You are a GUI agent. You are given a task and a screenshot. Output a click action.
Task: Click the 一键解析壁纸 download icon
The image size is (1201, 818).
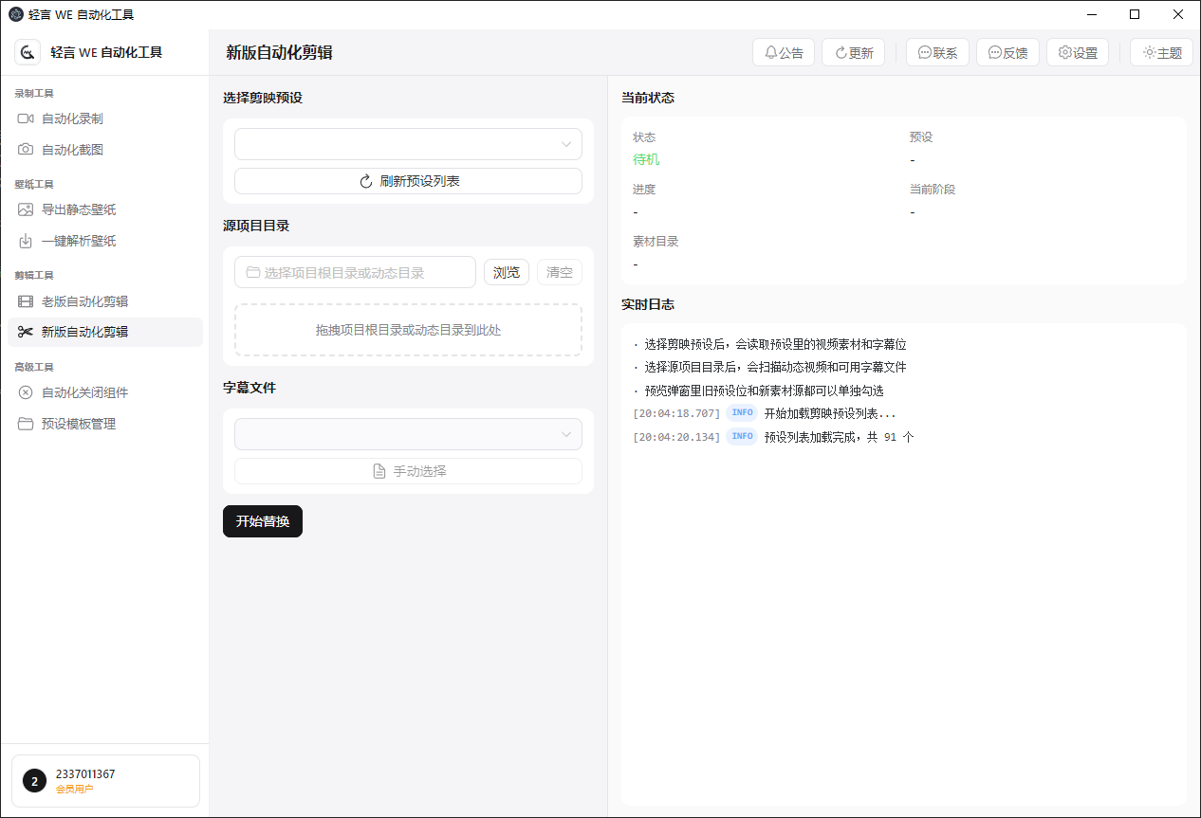[25, 241]
